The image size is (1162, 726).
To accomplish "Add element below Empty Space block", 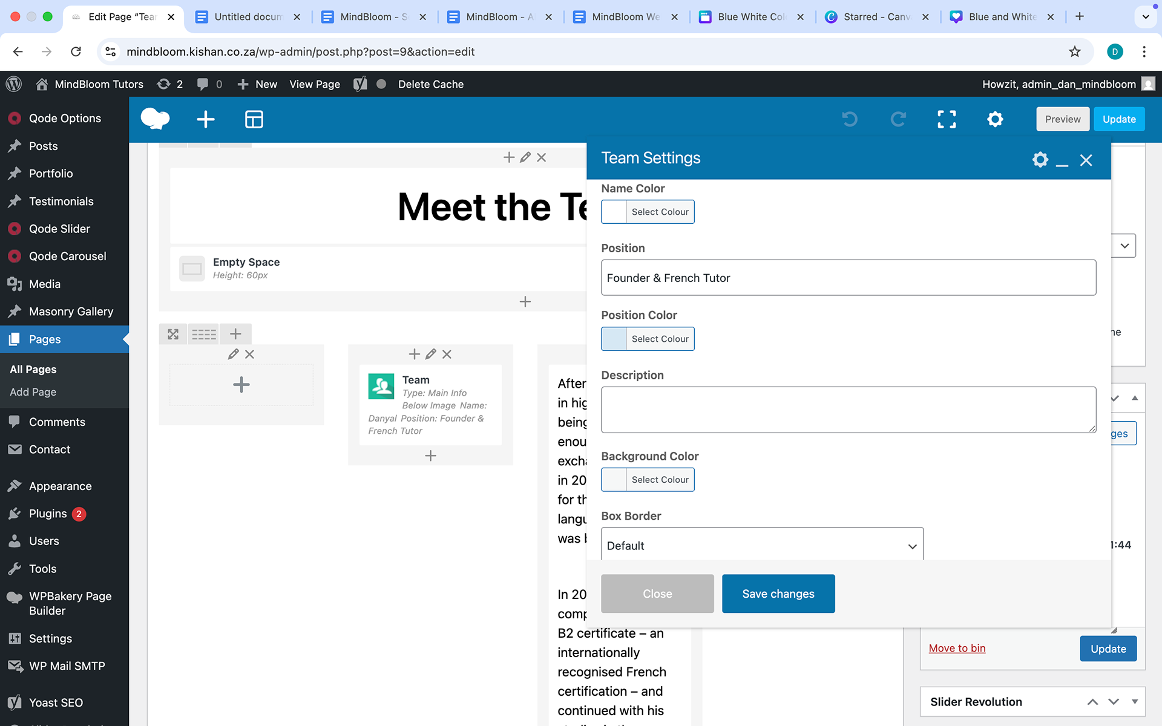I will 525,301.
